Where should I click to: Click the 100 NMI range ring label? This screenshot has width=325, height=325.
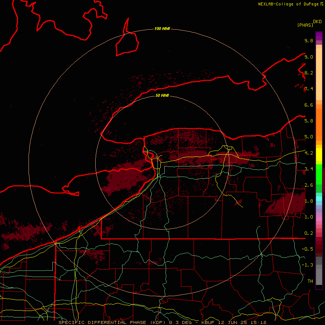[x=162, y=29]
